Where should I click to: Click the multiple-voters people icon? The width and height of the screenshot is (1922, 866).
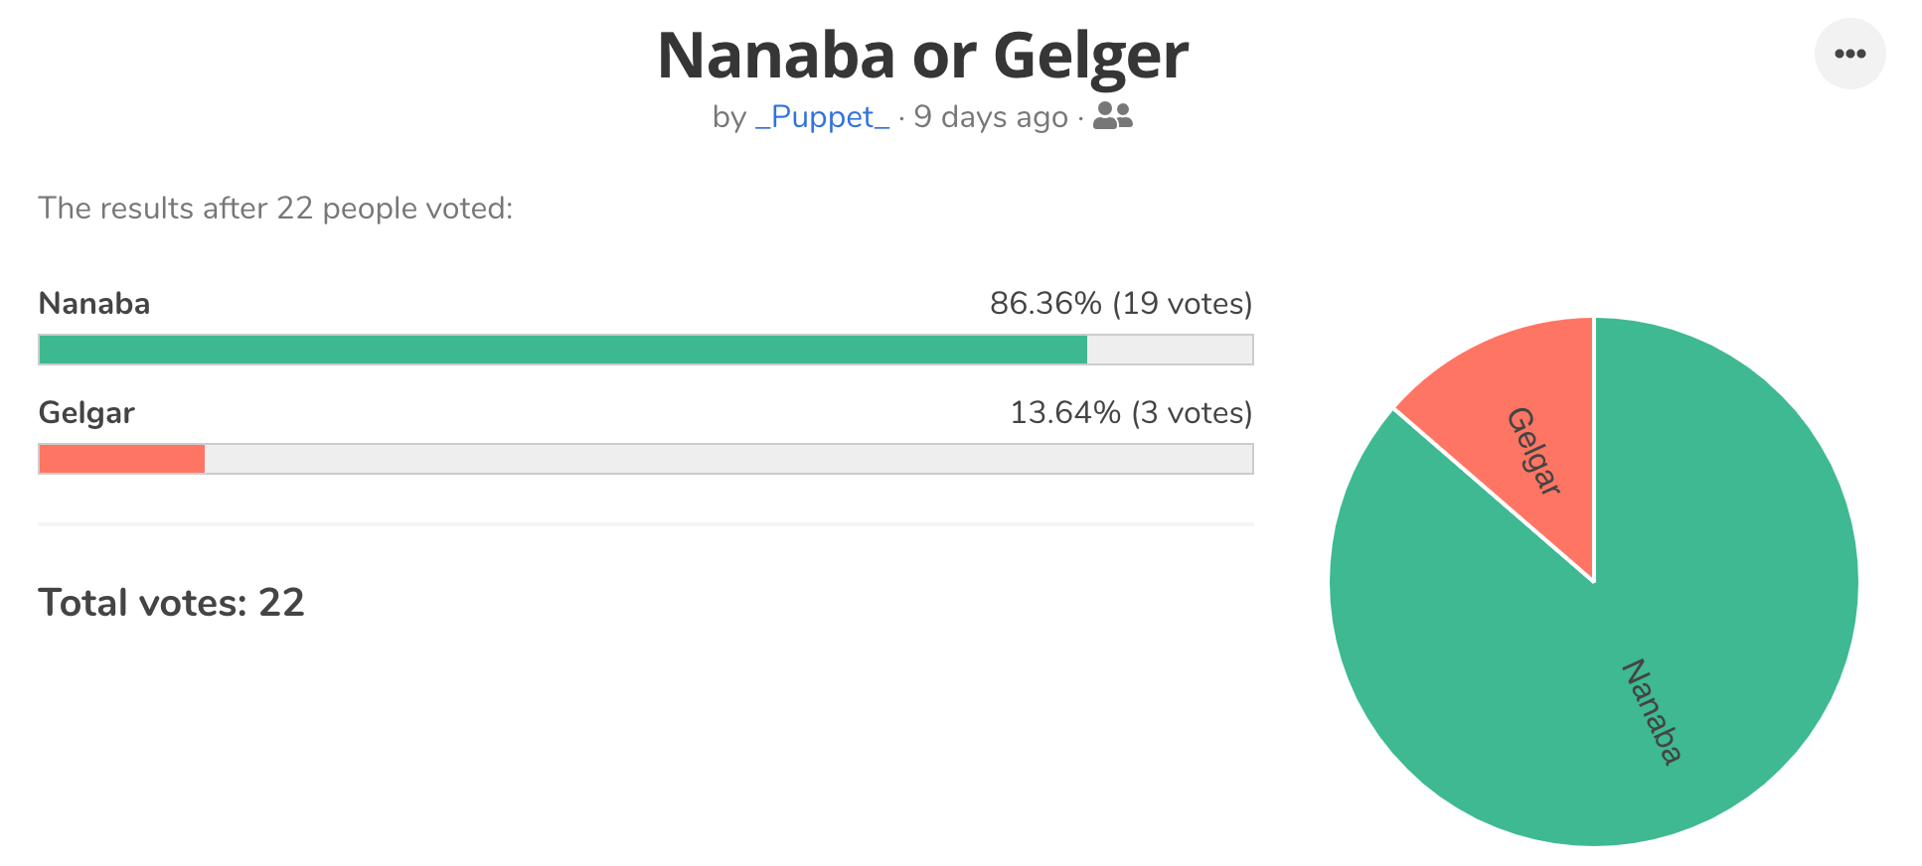pyautogui.click(x=1112, y=116)
